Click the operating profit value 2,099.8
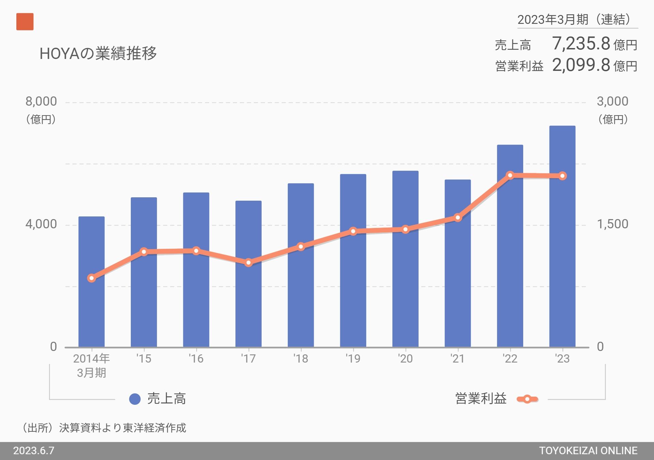654x460 pixels. (x=581, y=65)
